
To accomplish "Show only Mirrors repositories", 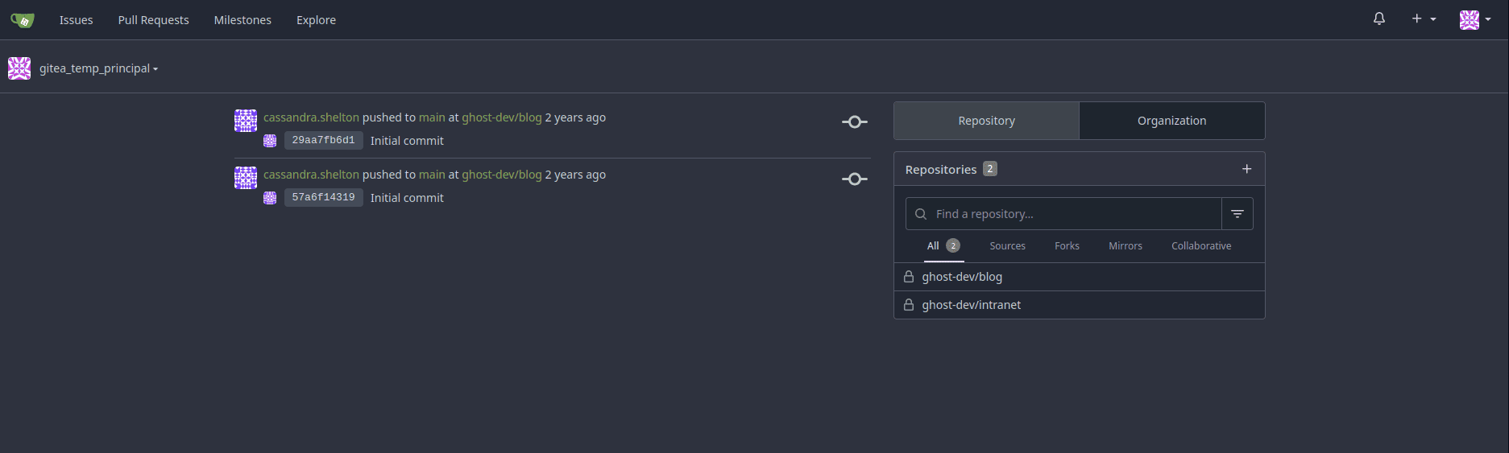I will [x=1125, y=246].
